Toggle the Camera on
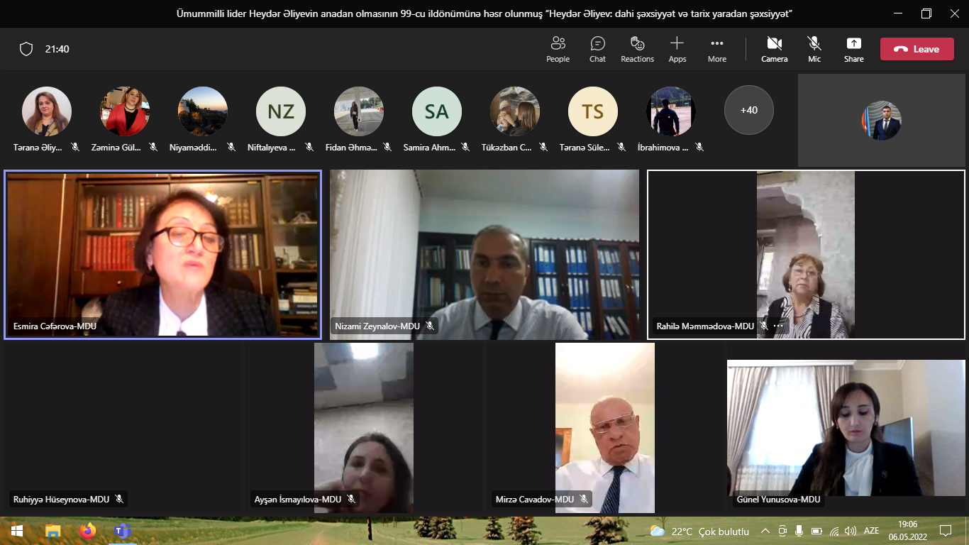 [774, 49]
